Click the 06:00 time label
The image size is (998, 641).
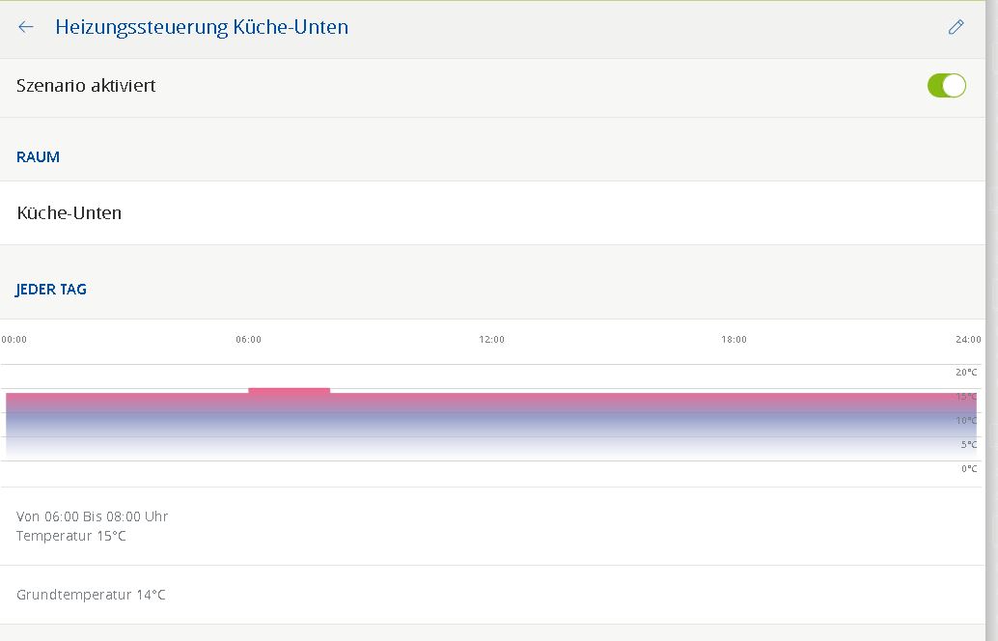tap(248, 340)
